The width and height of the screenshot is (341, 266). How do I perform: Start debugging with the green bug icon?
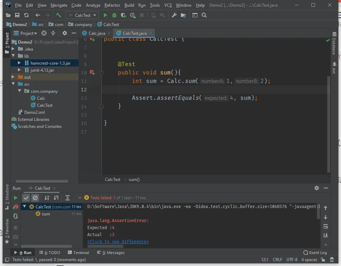[x=114, y=15]
